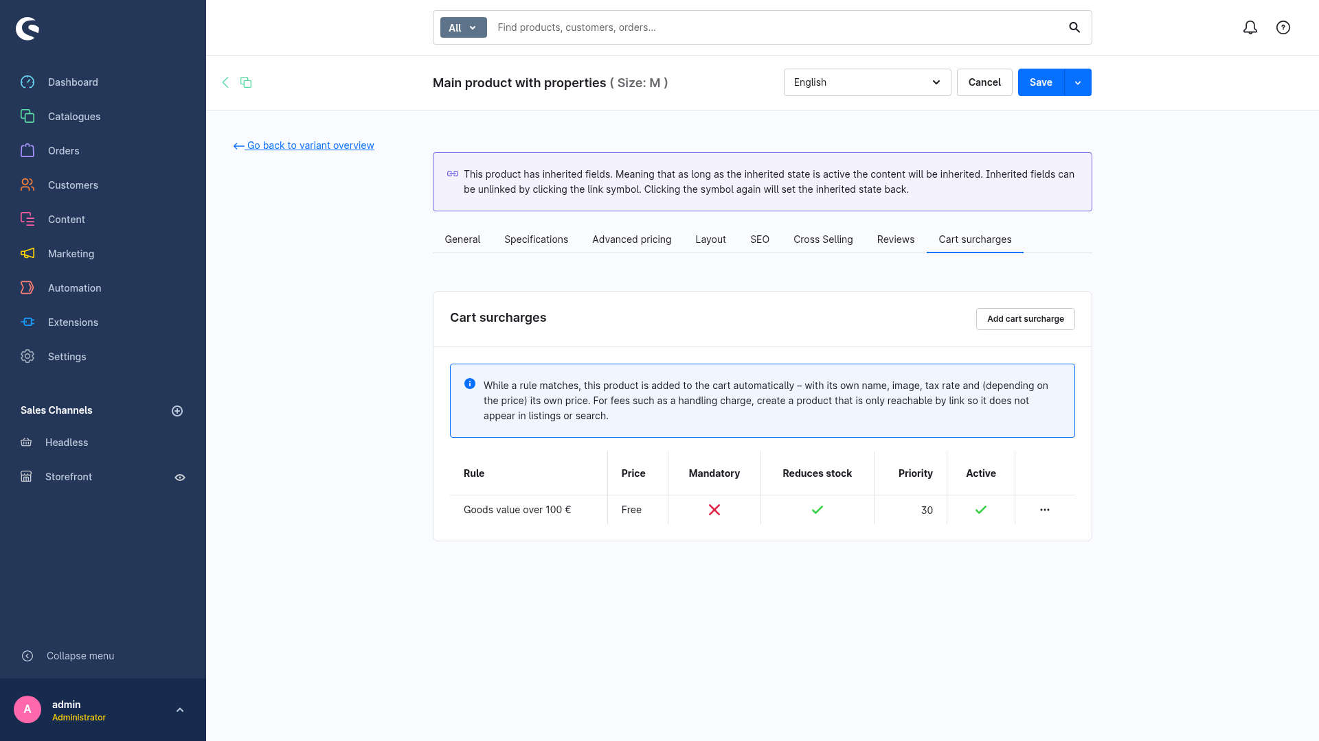Image resolution: width=1319 pixels, height=741 pixels.
Task: Open the All search filter dropdown
Action: (463, 27)
